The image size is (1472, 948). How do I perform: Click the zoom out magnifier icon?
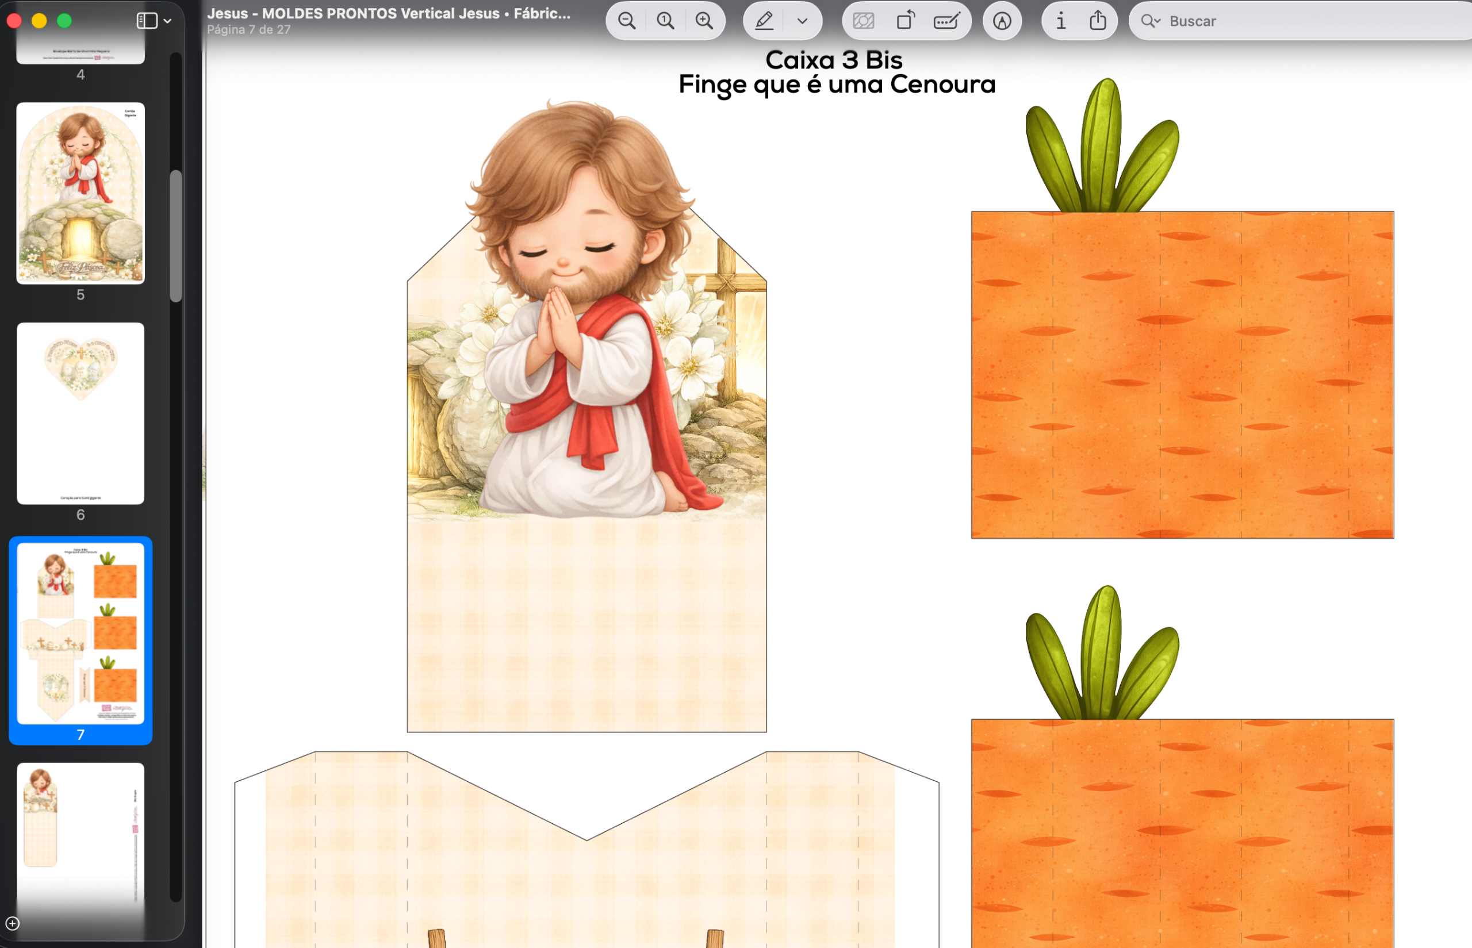[x=627, y=21]
